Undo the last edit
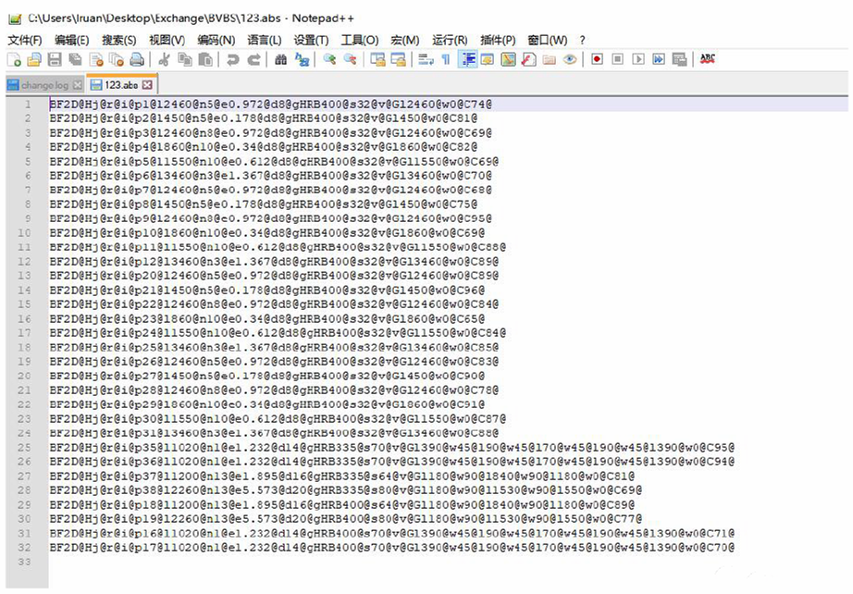Image resolution: width=853 pixels, height=594 pixels. (233, 59)
